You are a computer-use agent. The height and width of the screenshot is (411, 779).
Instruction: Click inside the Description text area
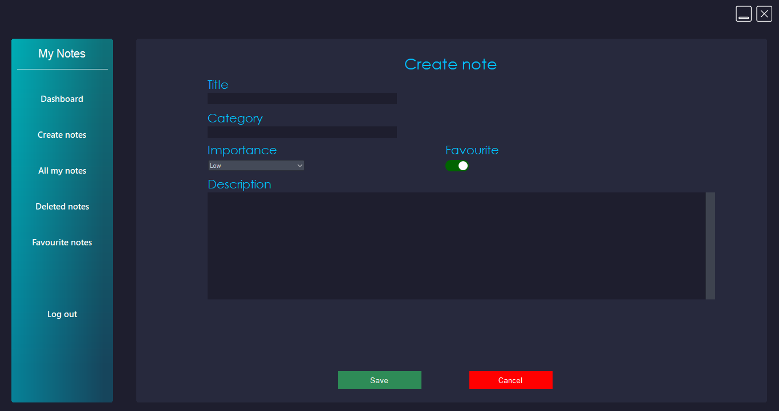coord(457,246)
